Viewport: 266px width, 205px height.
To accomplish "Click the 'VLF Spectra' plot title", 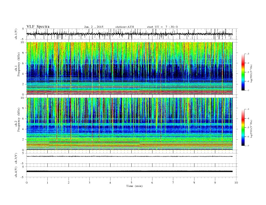I will coord(38,26).
